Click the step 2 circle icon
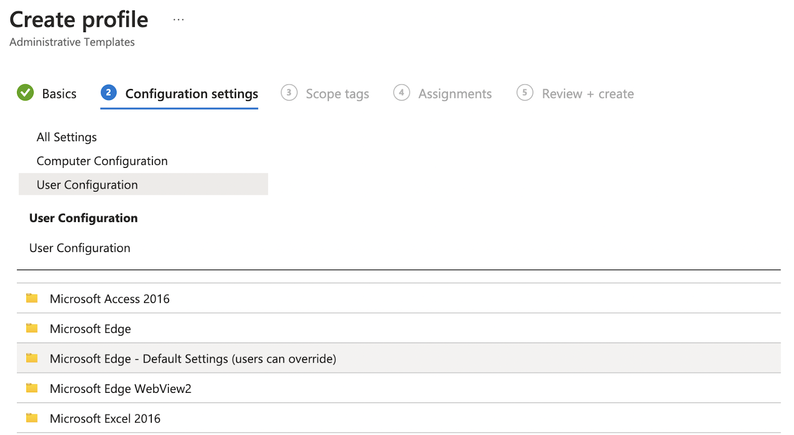Image resolution: width=794 pixels, height=435 pixels. (109, 93)
